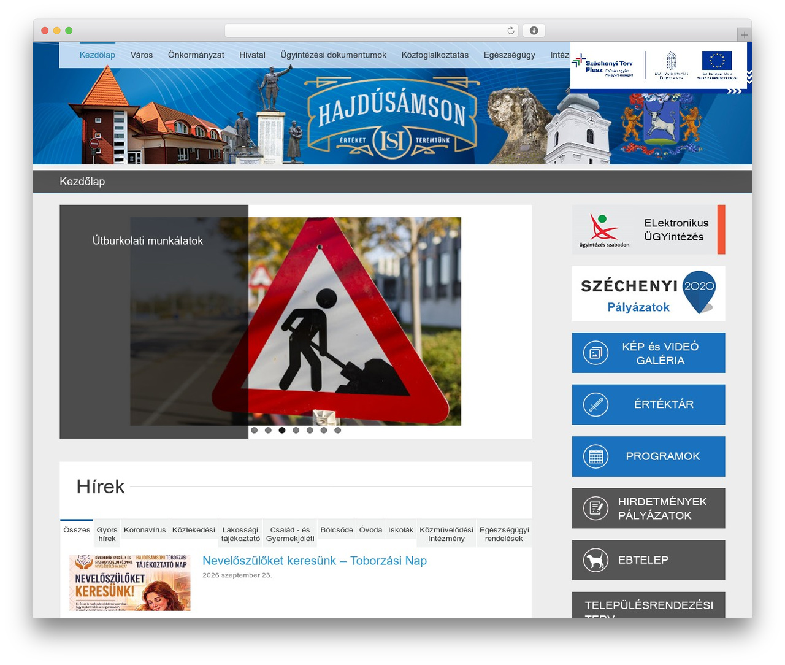Open Nevelőszülőket keresünk – Toborzási Nap article
Image resolution: width=785 pixels, height=665 pixels.
315,561
